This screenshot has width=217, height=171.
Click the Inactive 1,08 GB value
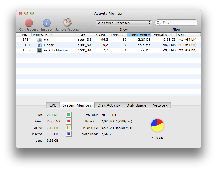(52, 134)
